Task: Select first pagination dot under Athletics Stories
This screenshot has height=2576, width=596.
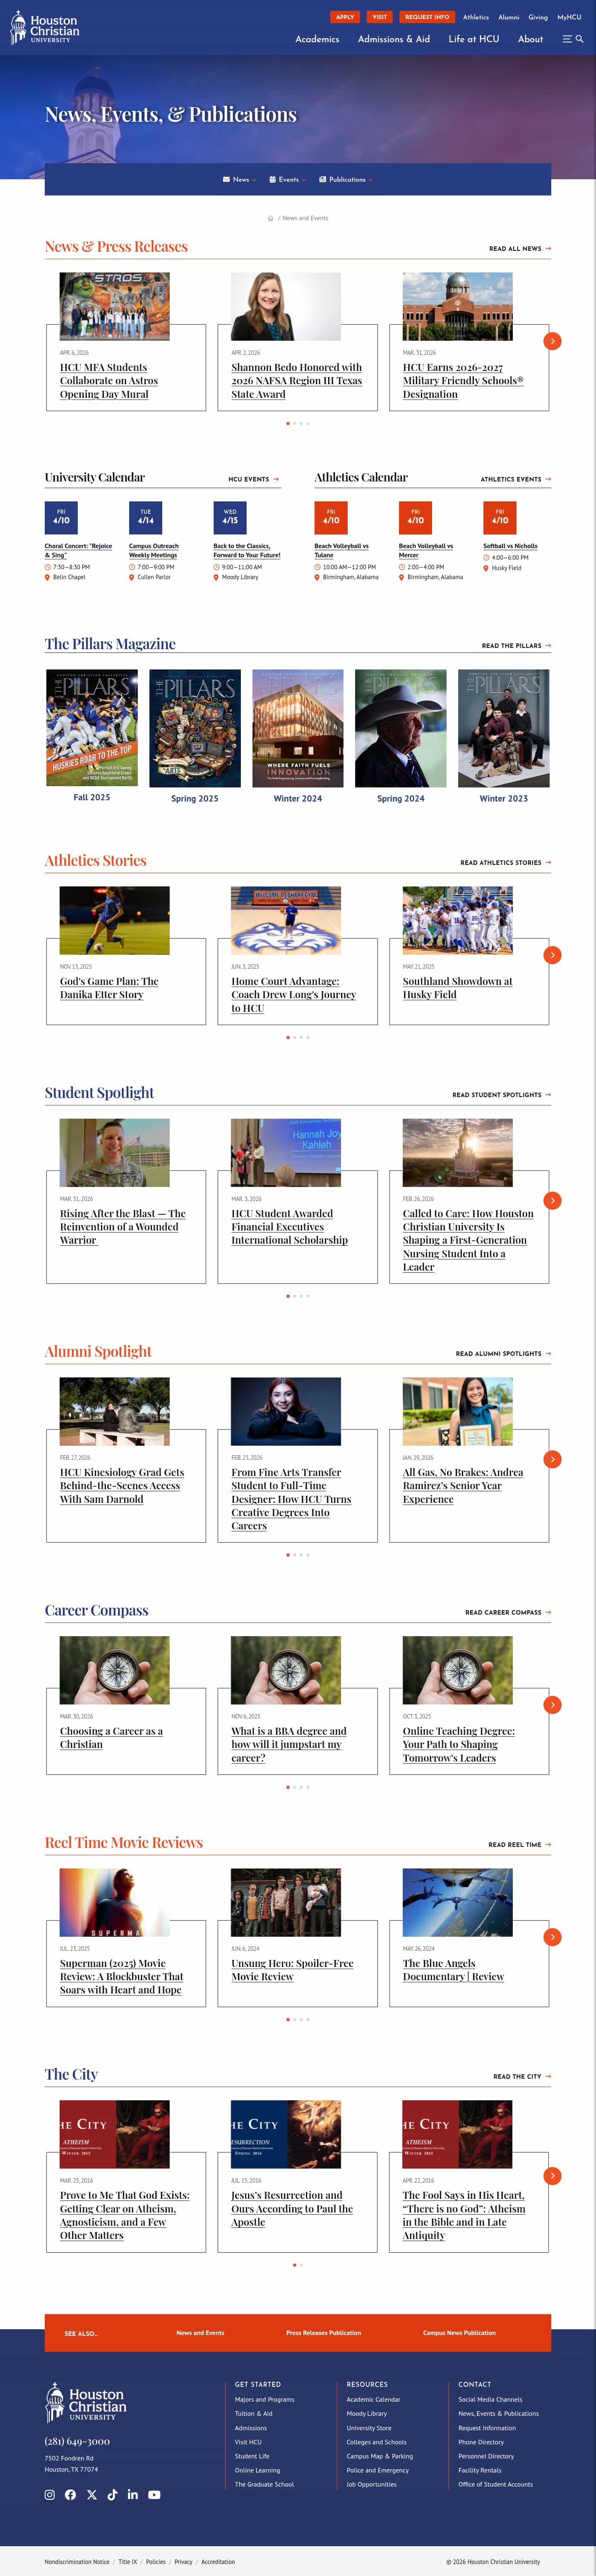Action: tap(288, 1037)
